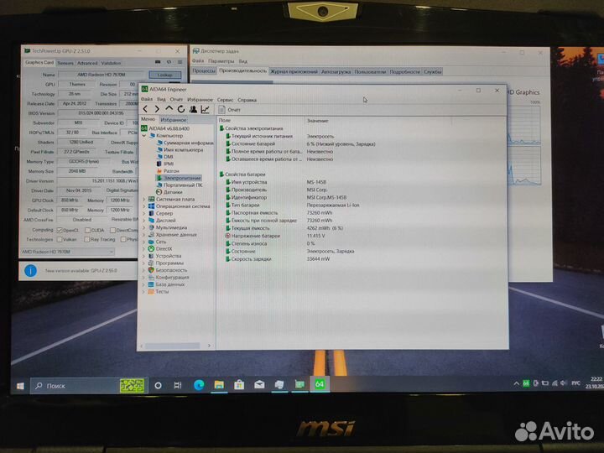The height and width of the screenshot is (453, 604).
Task: Expand the Хранение данных node
Action: point(144,235)
